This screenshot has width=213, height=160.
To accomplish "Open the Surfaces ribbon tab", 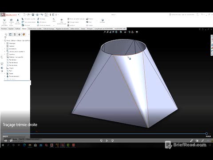I will [x=18, y=29].
